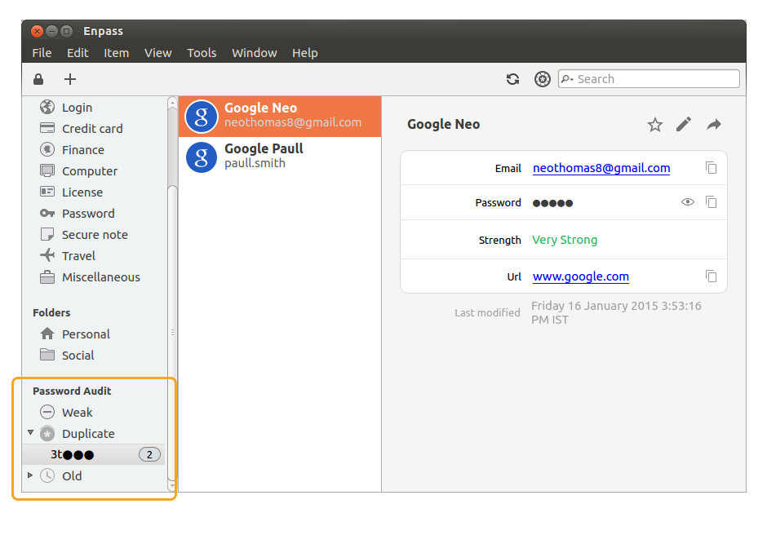The height and width of the screenshot is (535, 767).
Task: Copy the Password field value
Action: coord(712,202)
